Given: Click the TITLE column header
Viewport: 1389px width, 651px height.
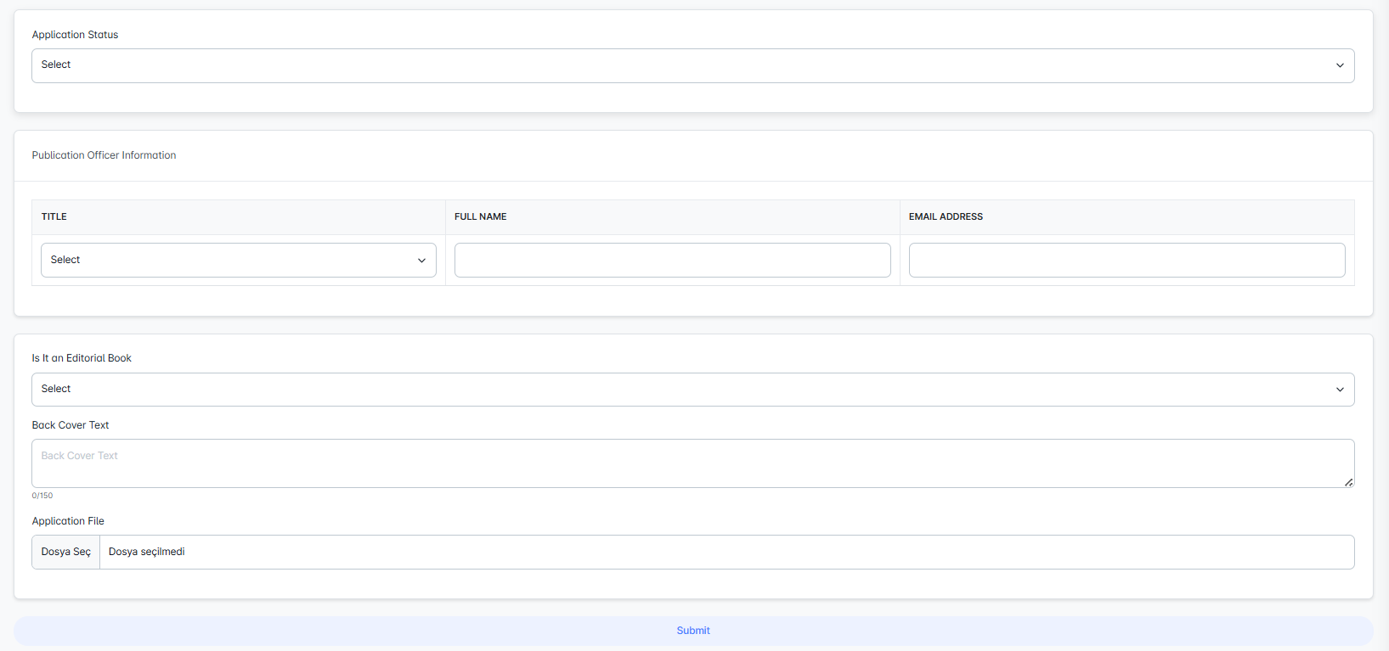Looking at the screenshot, I should (x=54, y=216).
